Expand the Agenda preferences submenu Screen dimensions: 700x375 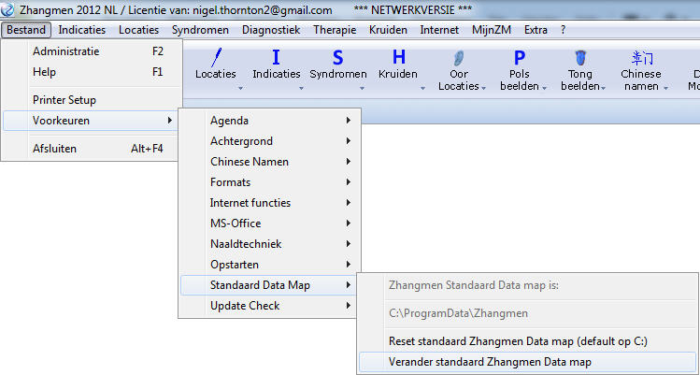267,121
